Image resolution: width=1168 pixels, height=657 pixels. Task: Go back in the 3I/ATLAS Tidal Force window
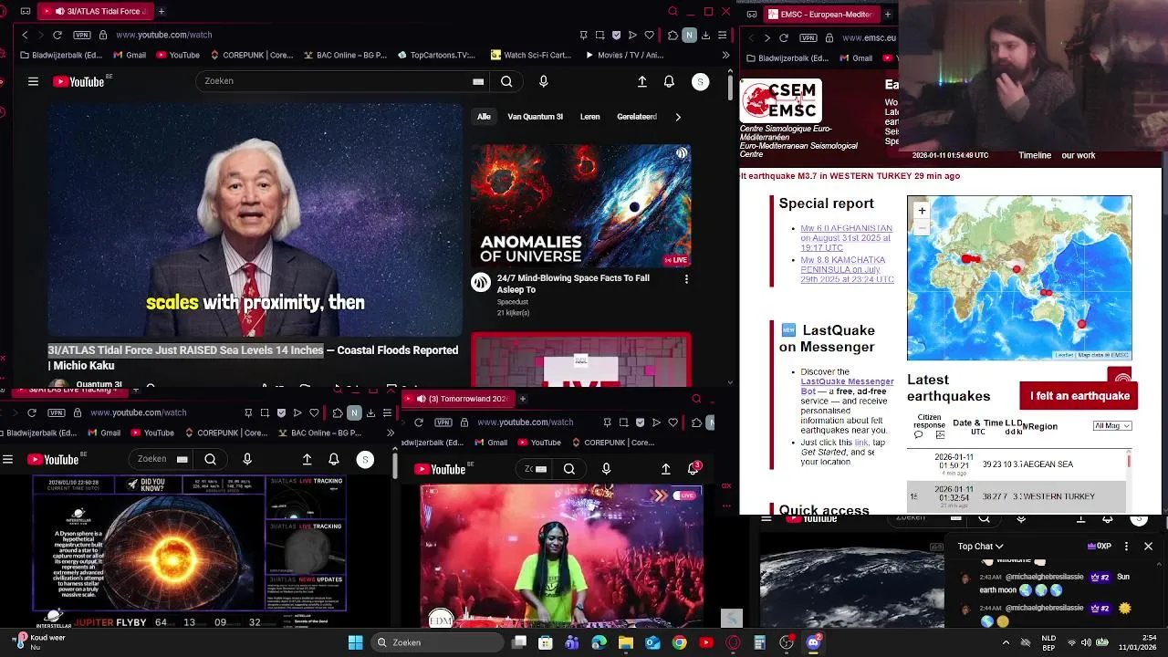click(25, 35)
